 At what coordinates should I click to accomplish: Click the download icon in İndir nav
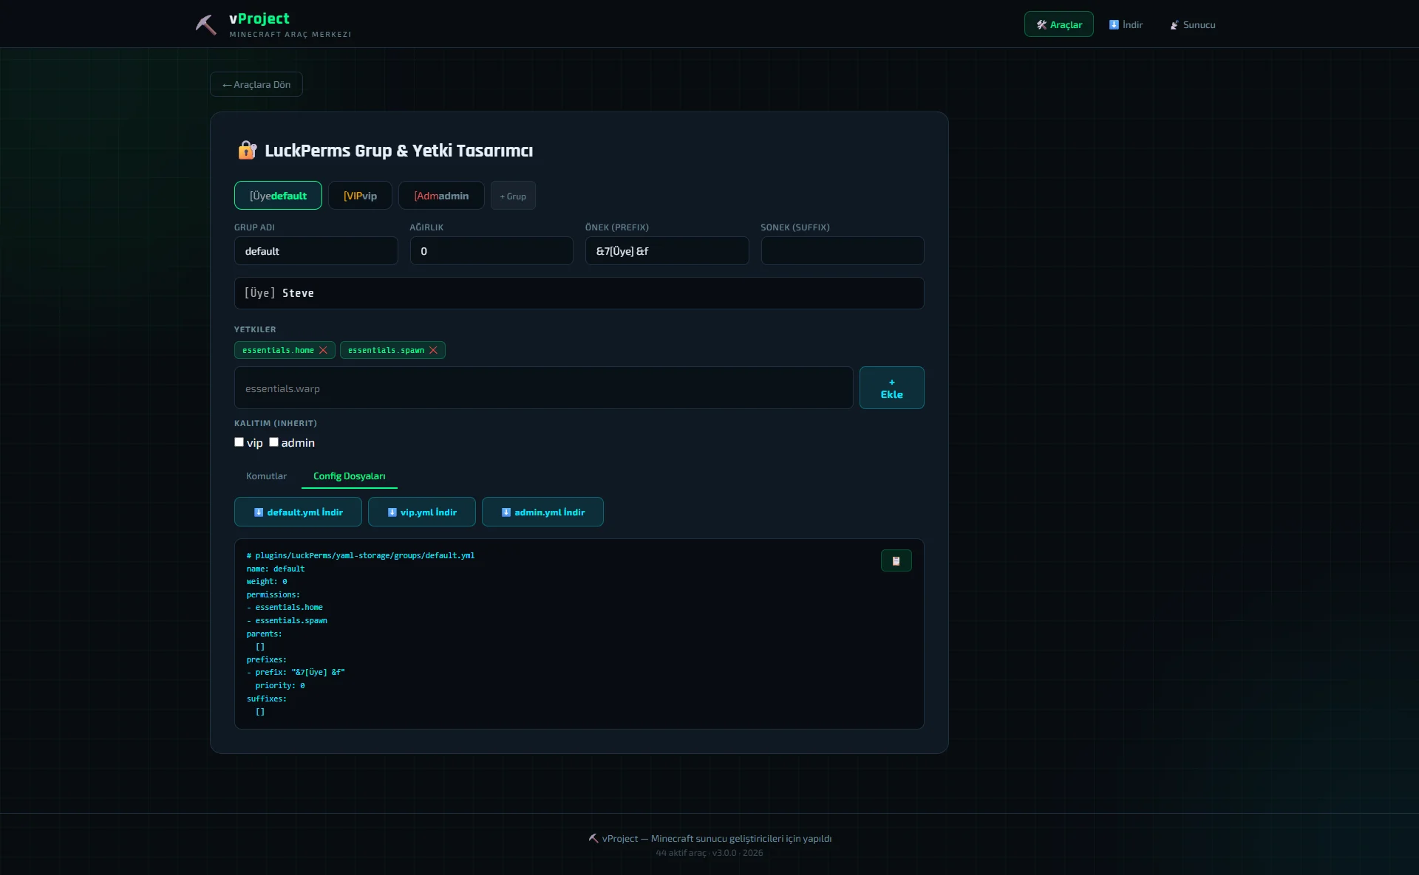[x=1114, y=25]
